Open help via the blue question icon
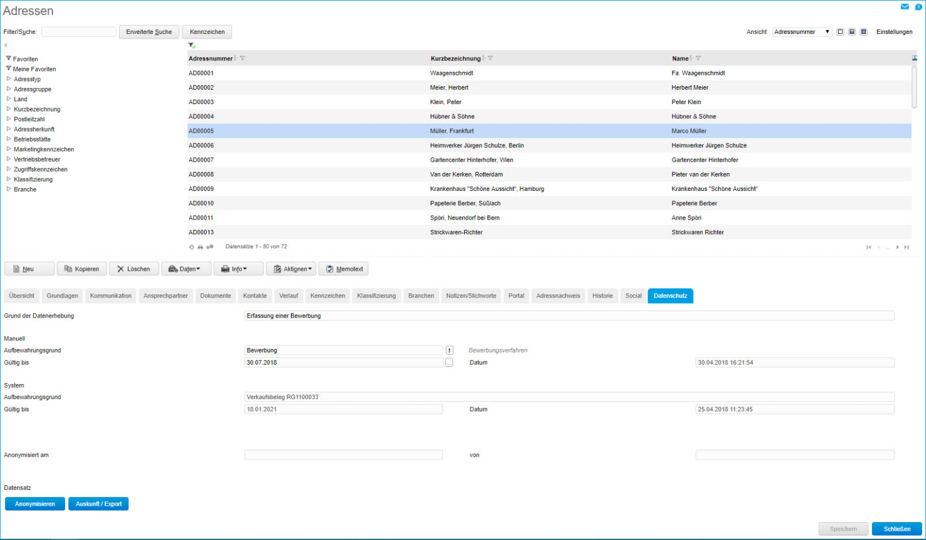 click(918, 6)
